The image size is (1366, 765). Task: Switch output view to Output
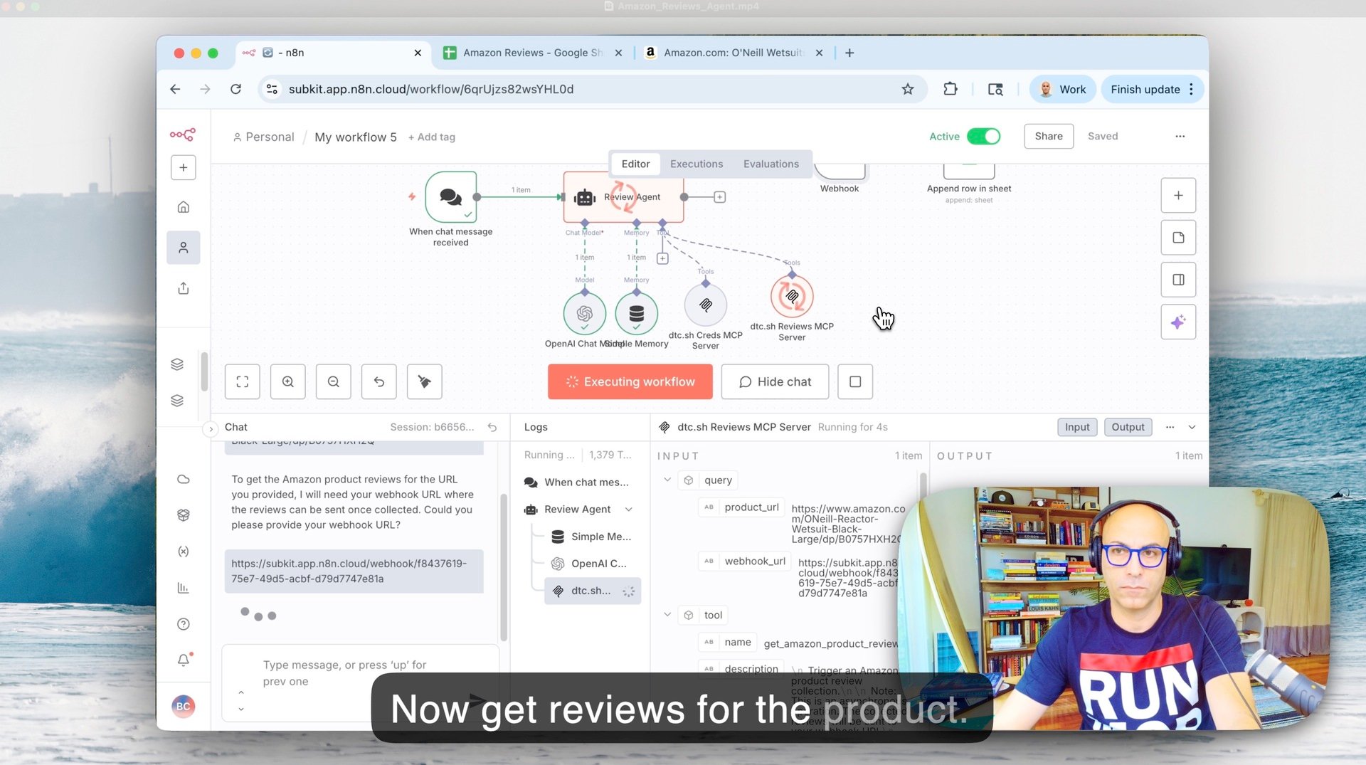tap(1128, 427)
